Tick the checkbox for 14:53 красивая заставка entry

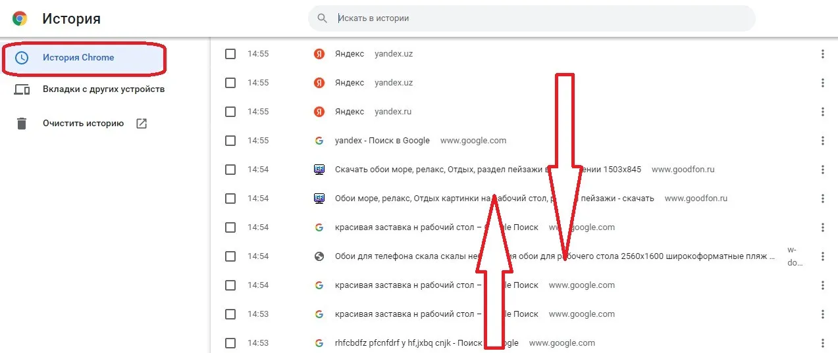point(230,314)
